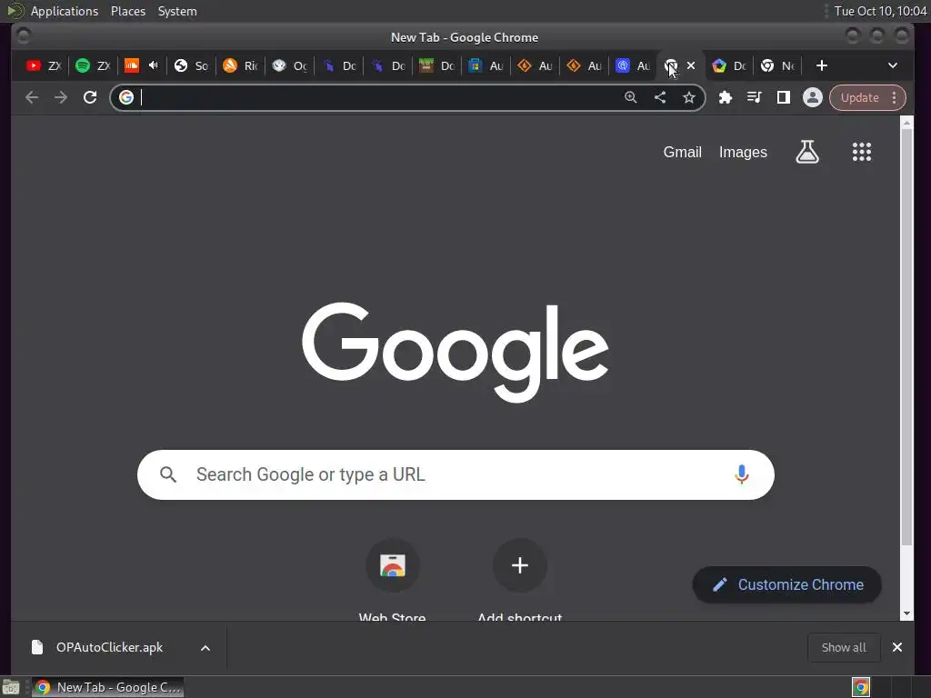Close the downloads bar

click(x=897, y=647)
